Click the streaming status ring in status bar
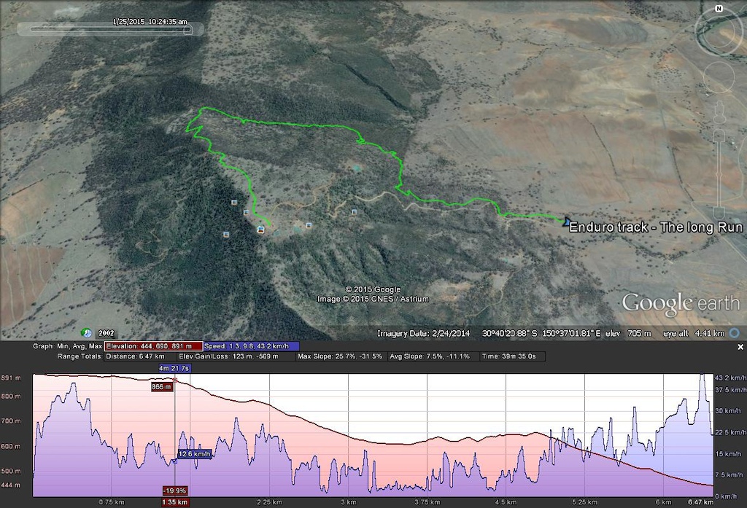 tap(735, 333)
